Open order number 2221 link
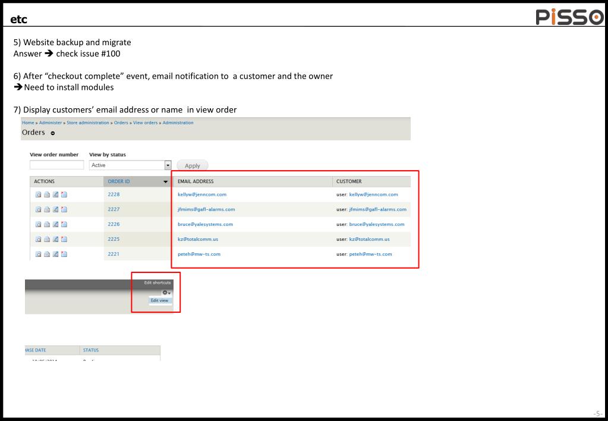The width and height of the screenshot is (608, 421). (x=114, y=254)
